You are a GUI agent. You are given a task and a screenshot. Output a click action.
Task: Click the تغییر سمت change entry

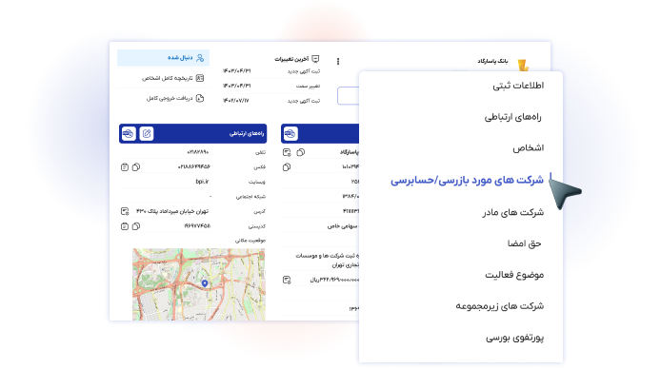tap(308, 86)
